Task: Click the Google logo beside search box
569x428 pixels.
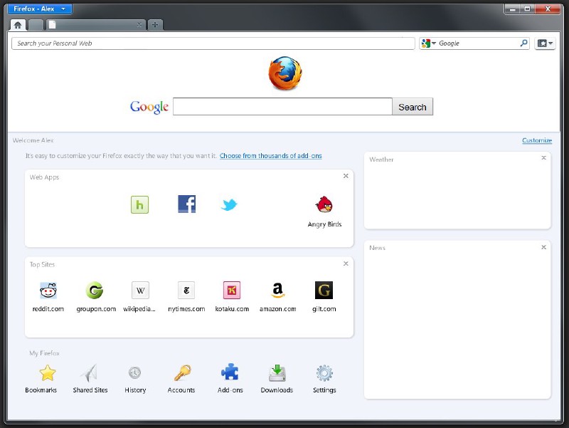Action: click(x=149, y=107)
